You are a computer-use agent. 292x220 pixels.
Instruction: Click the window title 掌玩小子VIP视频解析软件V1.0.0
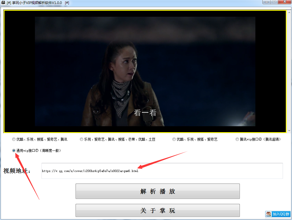pyautogui.click(x=37, y=3)
